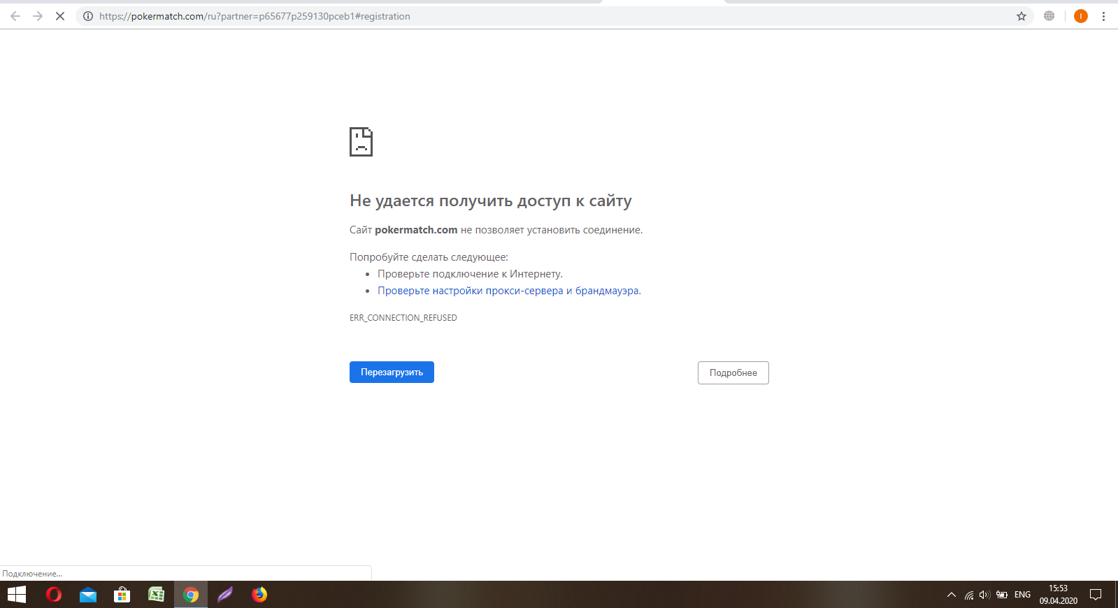Show hidden system tray icons
This screenshot has height=608, width=1118.
coord(951,595)
